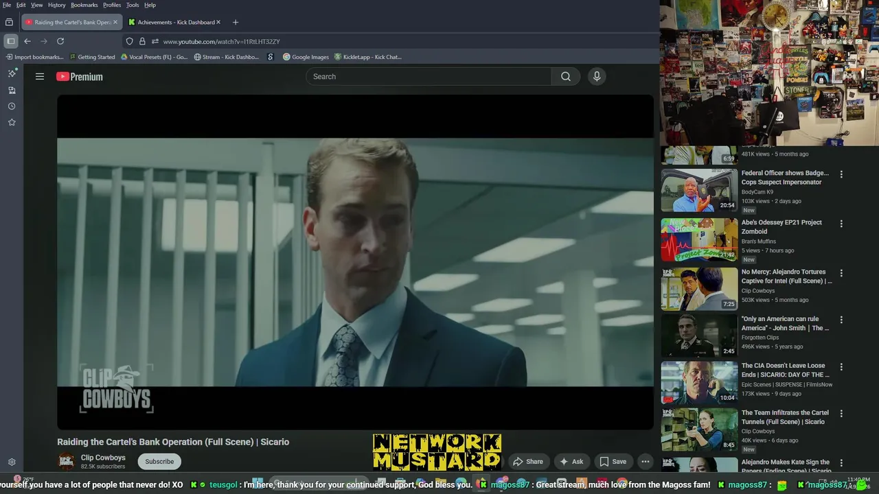Click the Ask button
Viewport: 879px width, 494px height.
[571, 462]
